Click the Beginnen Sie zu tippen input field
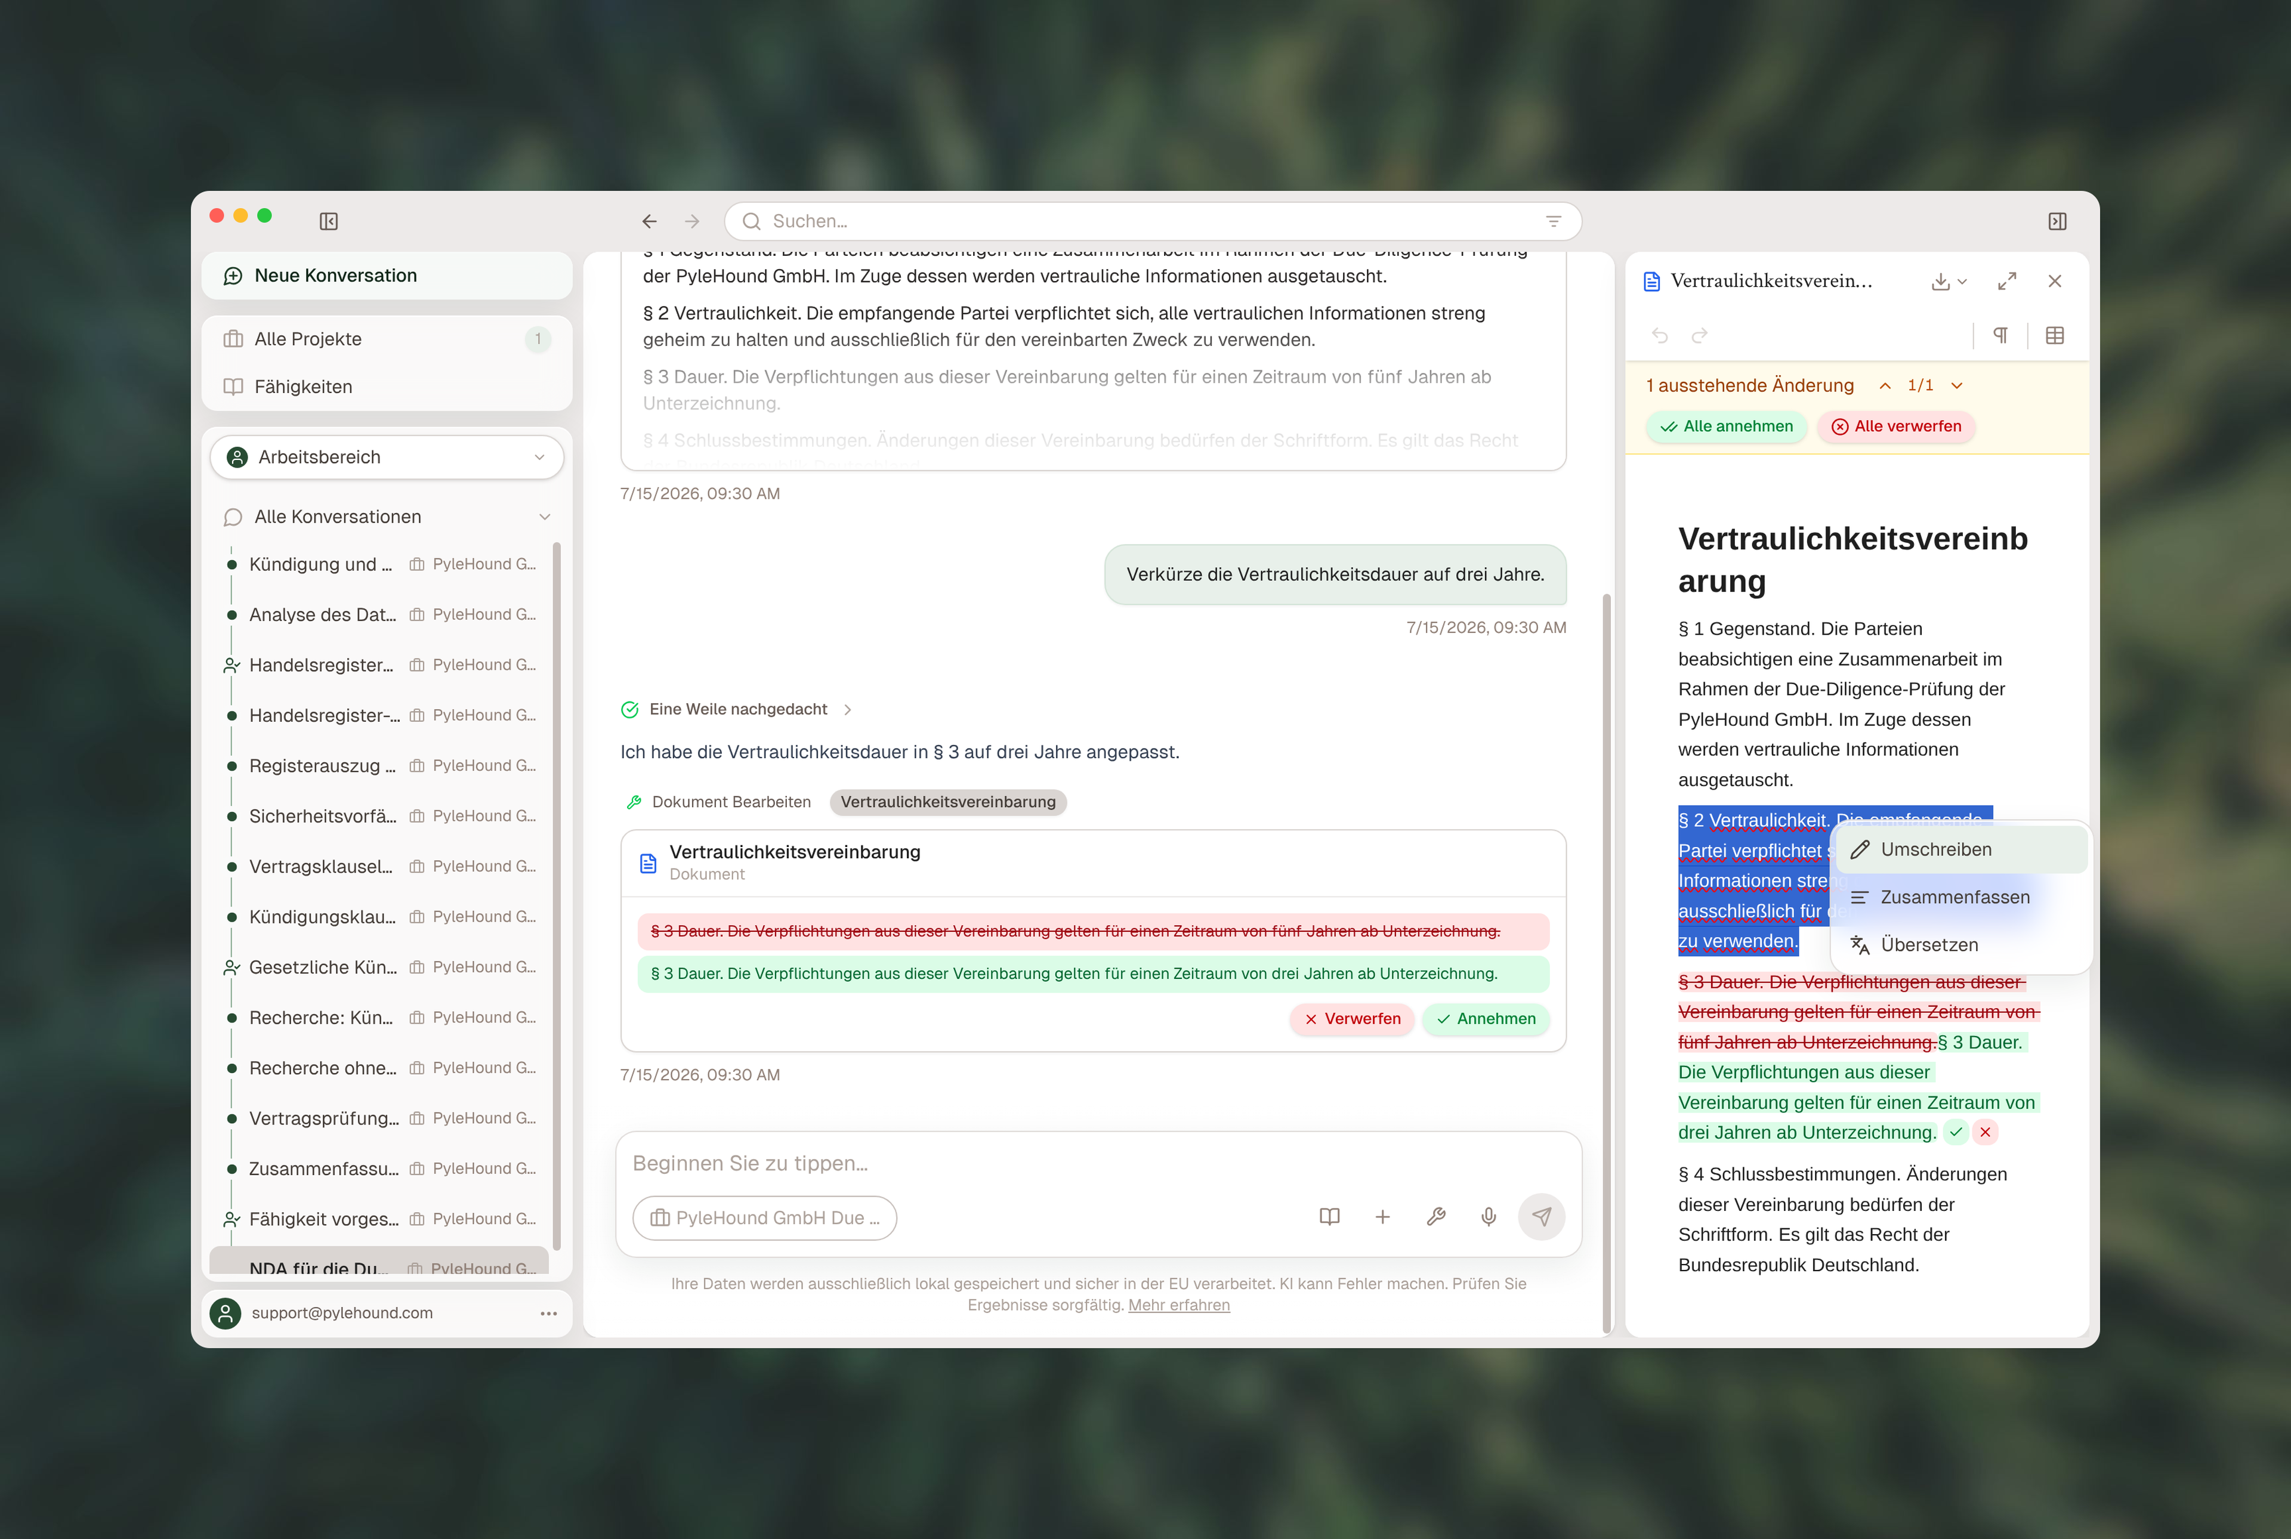Viewport: 2291px width, 1539px height. click(x=1097, y=1163)
